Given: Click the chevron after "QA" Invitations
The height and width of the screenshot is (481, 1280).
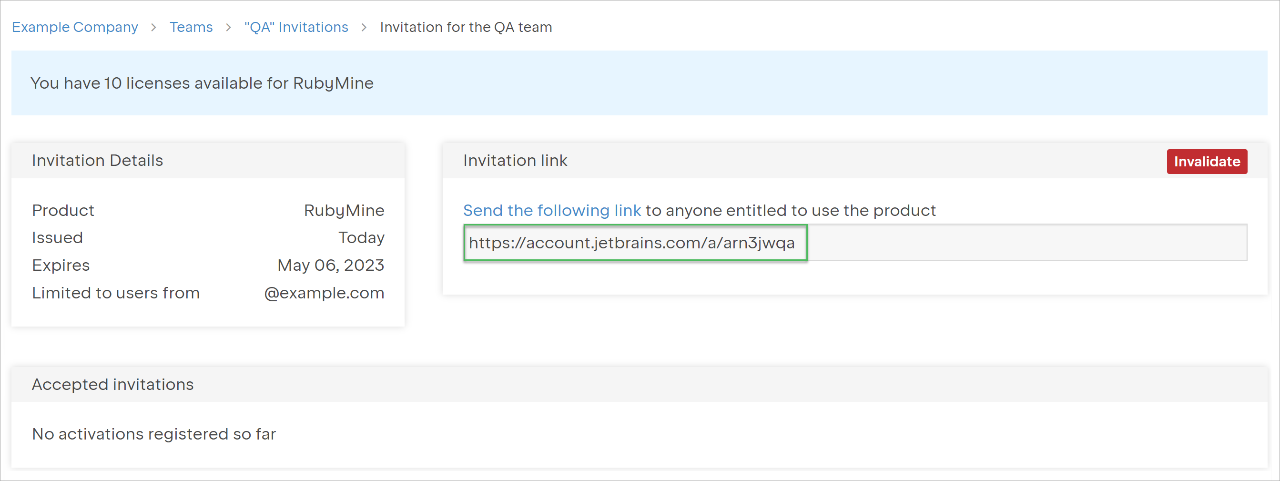Looking at the screenshot, I should point(364,27).
